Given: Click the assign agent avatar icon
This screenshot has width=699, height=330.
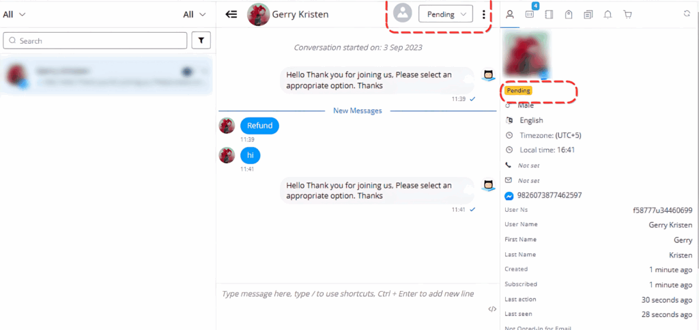Looking at the screenshot, I should coord(403,14).
